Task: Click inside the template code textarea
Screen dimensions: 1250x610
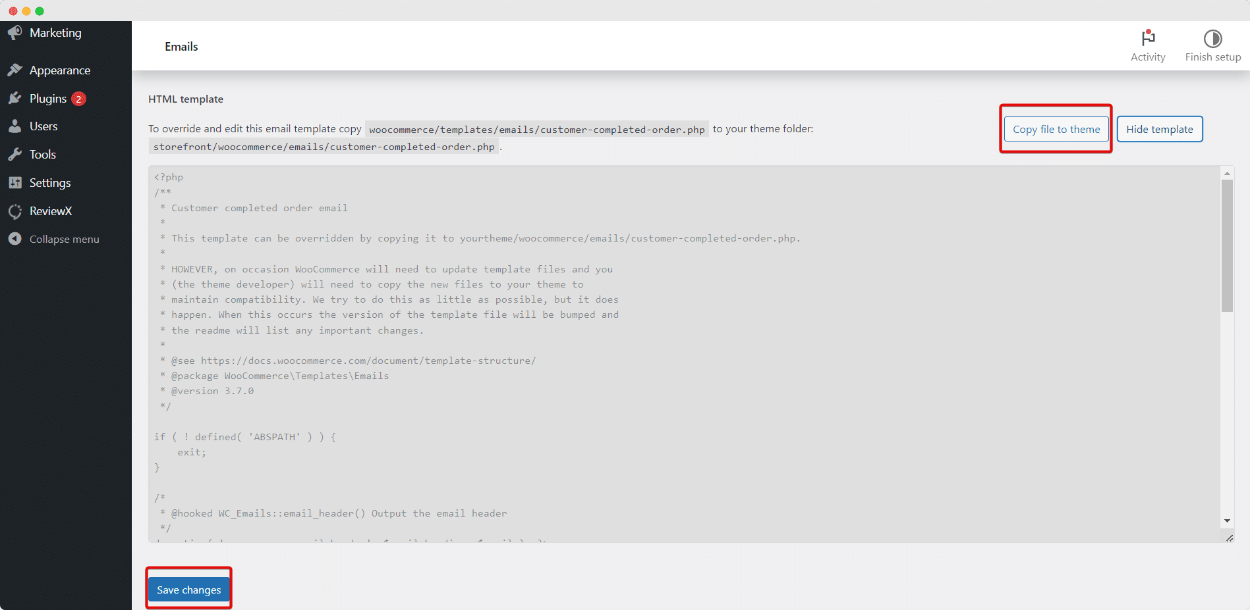Action: (x=684, y=354)
